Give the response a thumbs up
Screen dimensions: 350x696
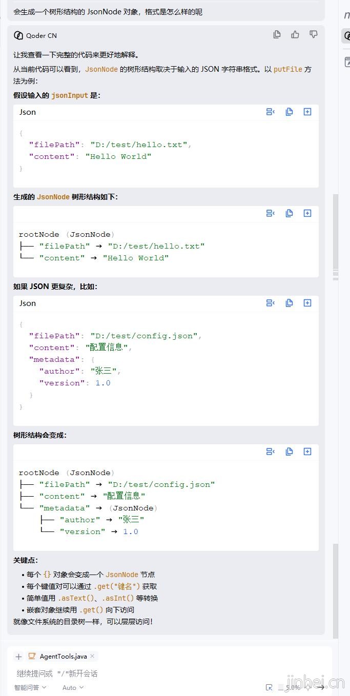(x=295, y=35)
